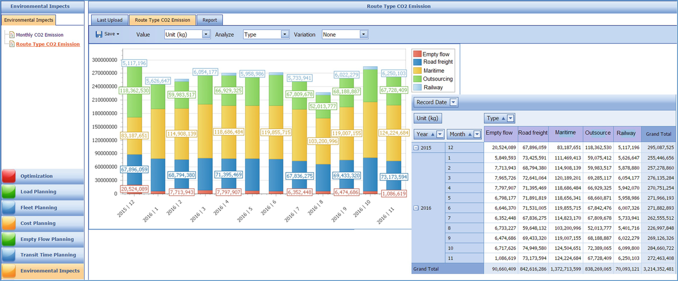
Task: Open the Record Date filter dropdown
Action: pyautogui.click(x=453, y=102)
